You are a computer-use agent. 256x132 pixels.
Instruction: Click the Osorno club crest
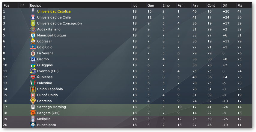point(33,59)
